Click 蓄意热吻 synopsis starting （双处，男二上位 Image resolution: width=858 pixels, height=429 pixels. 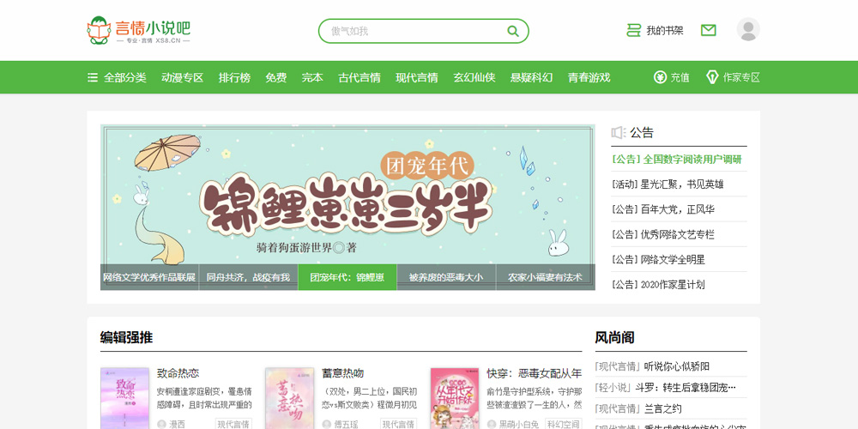click(x=369, y=398)
